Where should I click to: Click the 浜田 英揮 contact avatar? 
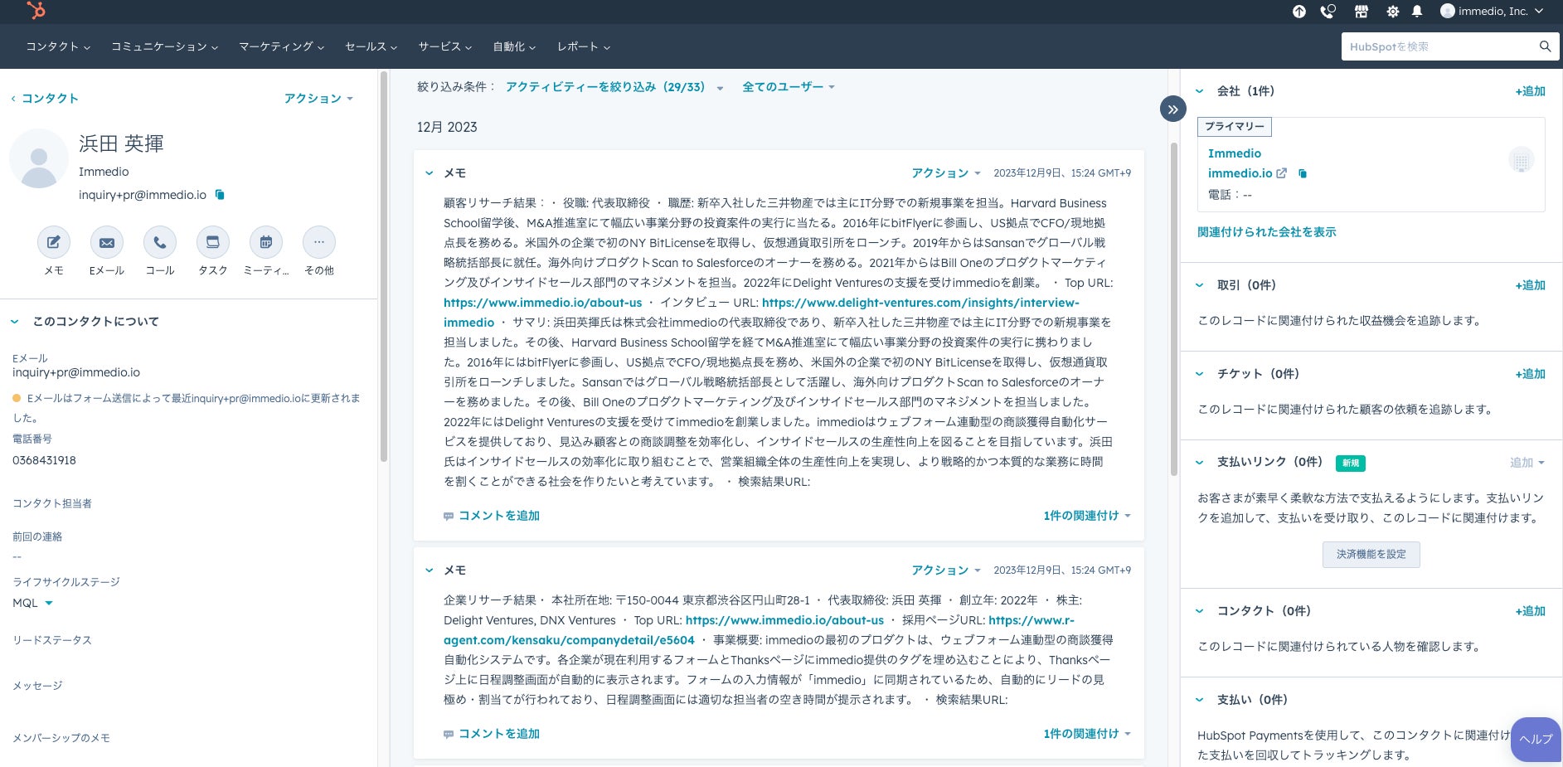[x=39, y=158]
